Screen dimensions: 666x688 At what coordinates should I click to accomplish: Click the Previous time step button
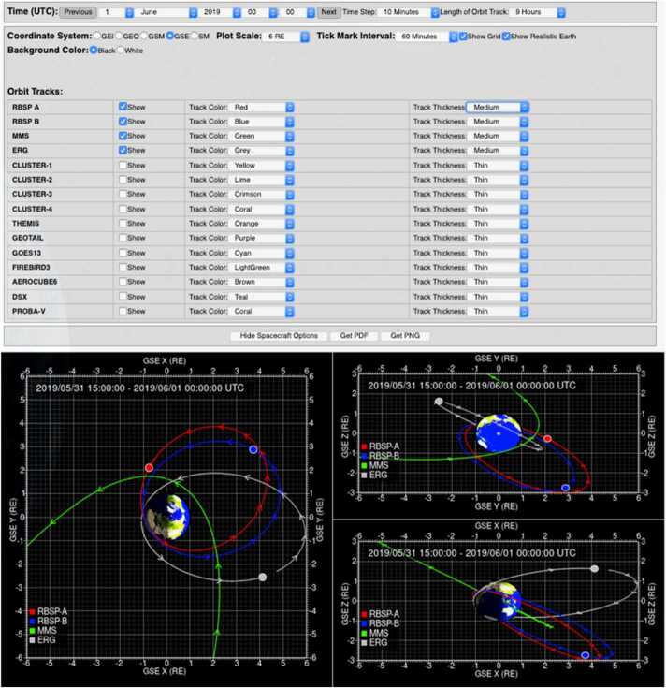pyautogui.click(x=78, y=12)
